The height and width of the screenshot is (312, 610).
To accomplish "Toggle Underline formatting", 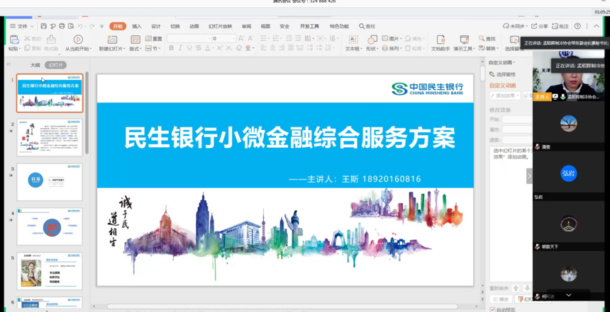I will (189, 47).
